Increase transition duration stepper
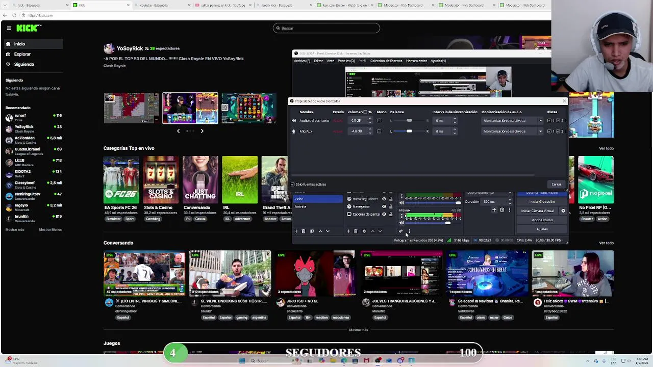653x367 pixels. (x=510, y=200)
